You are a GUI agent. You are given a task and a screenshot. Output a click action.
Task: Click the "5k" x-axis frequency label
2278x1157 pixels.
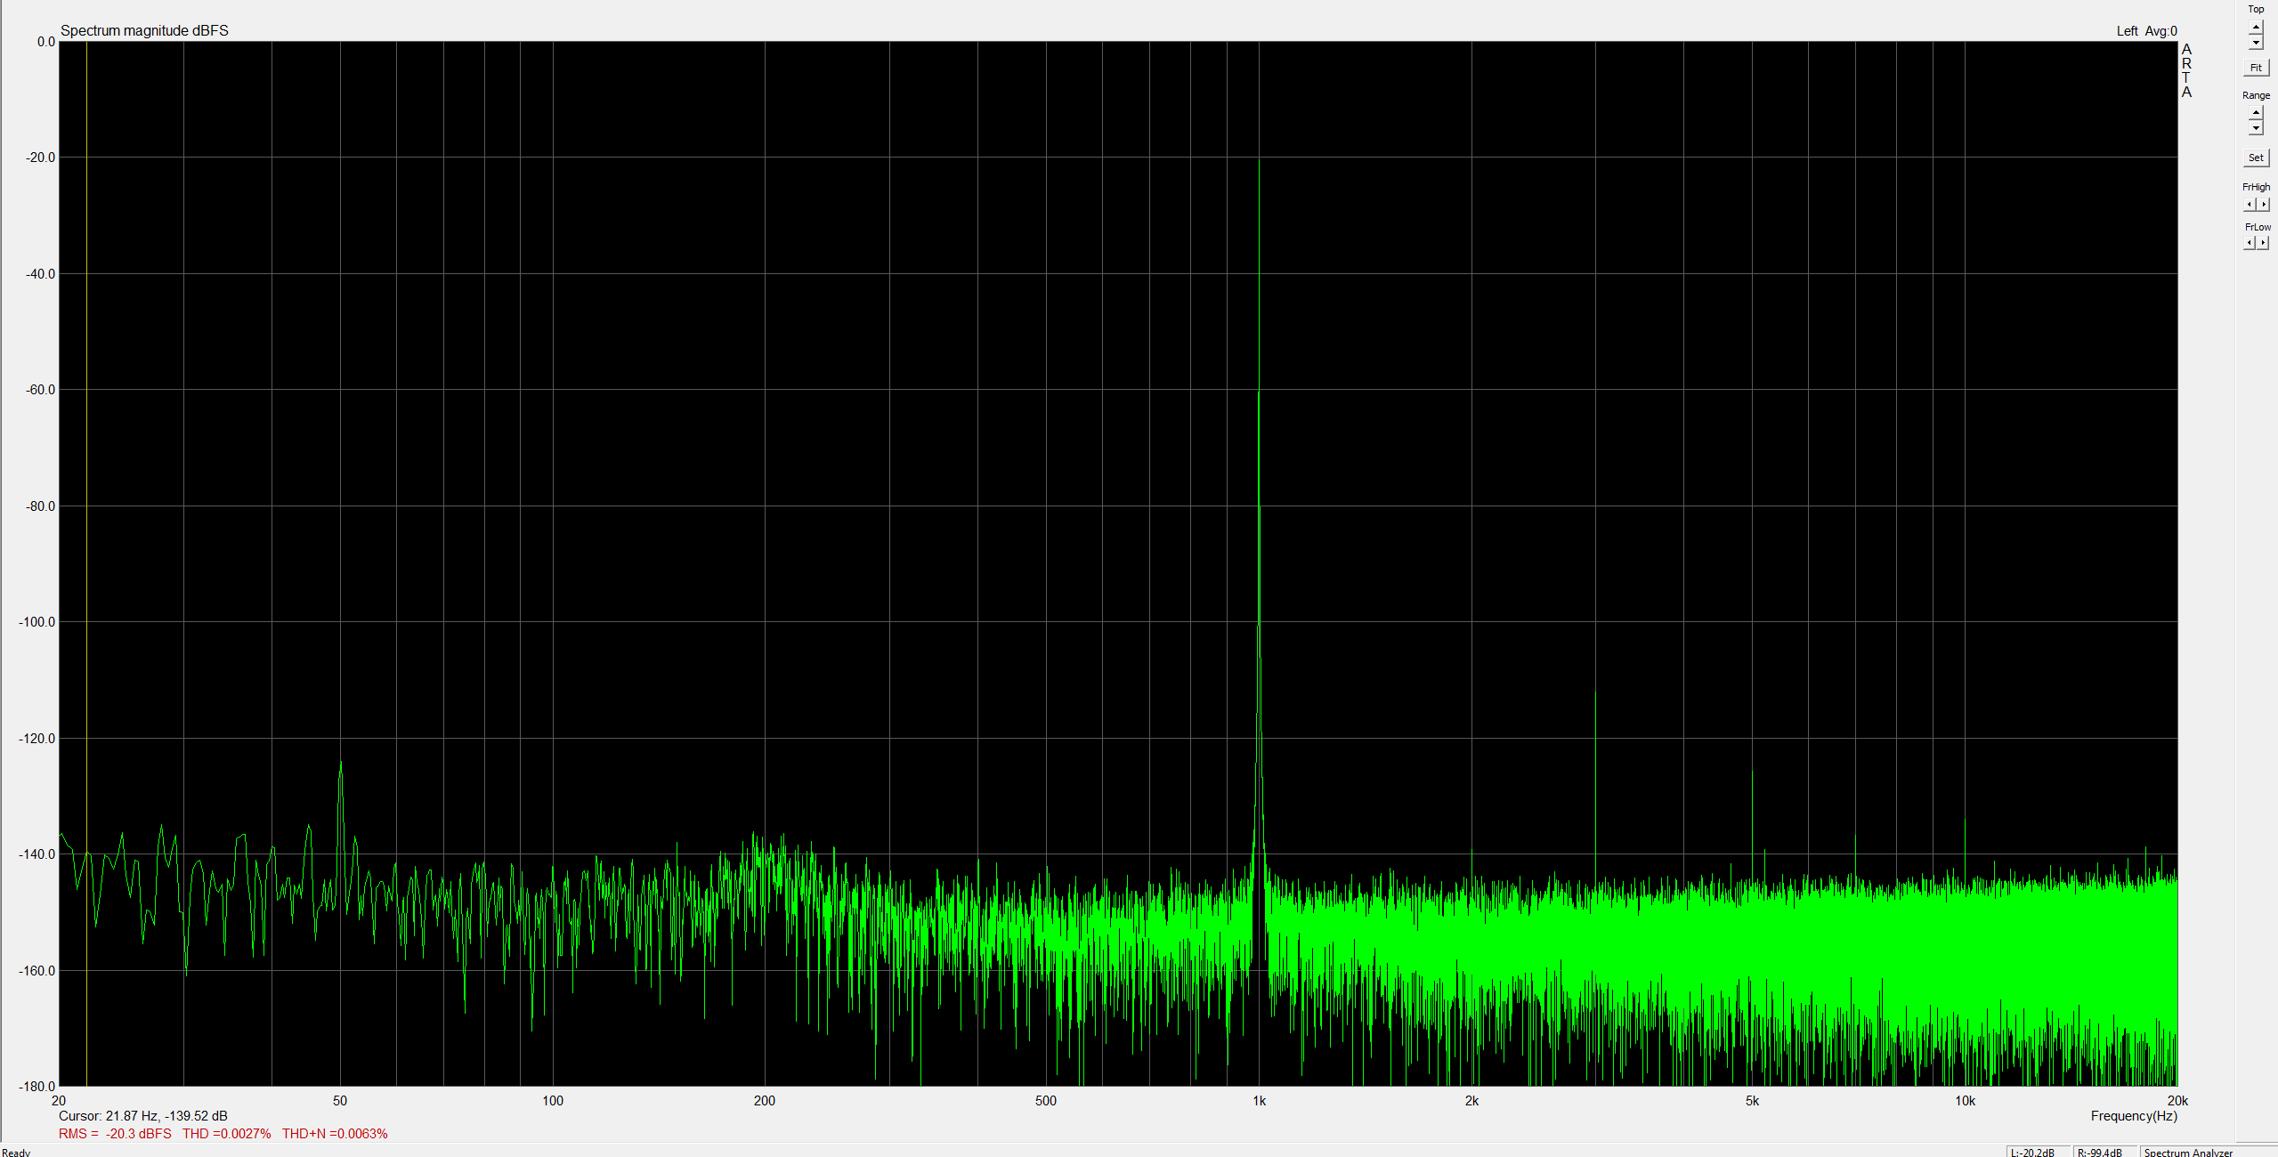[x=1752, y=1101]
